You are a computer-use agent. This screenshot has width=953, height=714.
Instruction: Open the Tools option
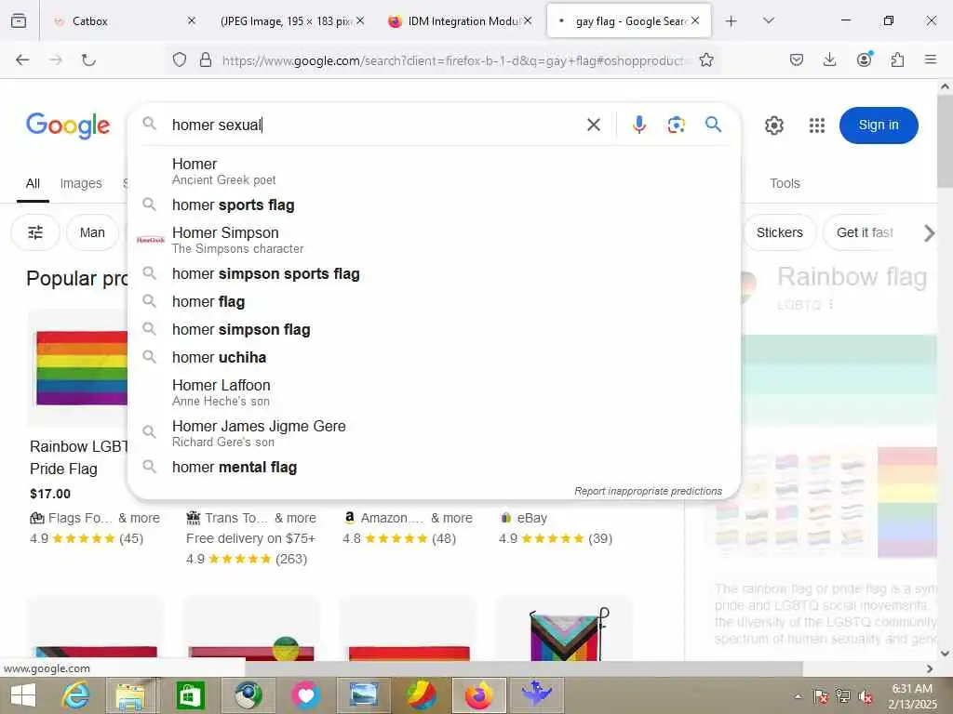coord(785,183)
